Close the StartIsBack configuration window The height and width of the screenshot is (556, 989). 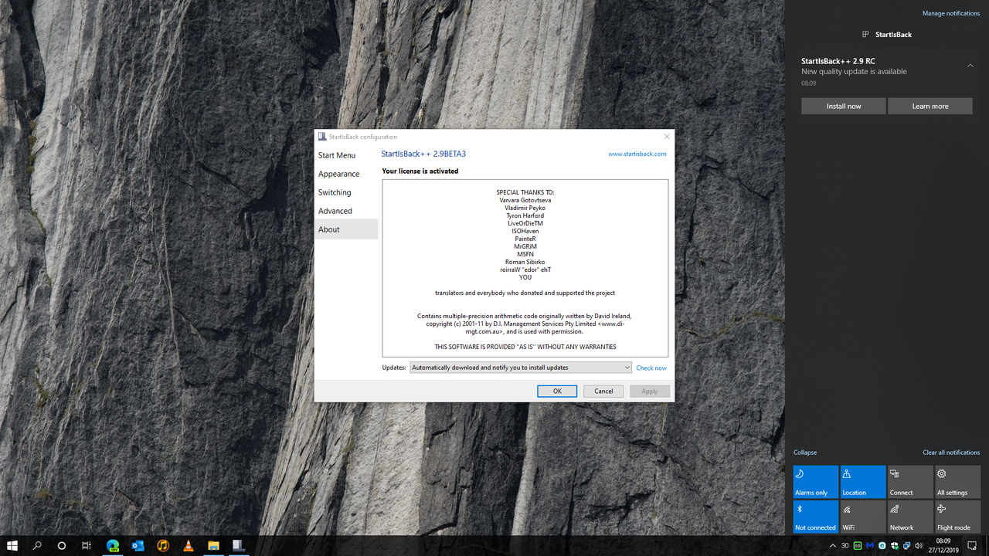[667, 137]
